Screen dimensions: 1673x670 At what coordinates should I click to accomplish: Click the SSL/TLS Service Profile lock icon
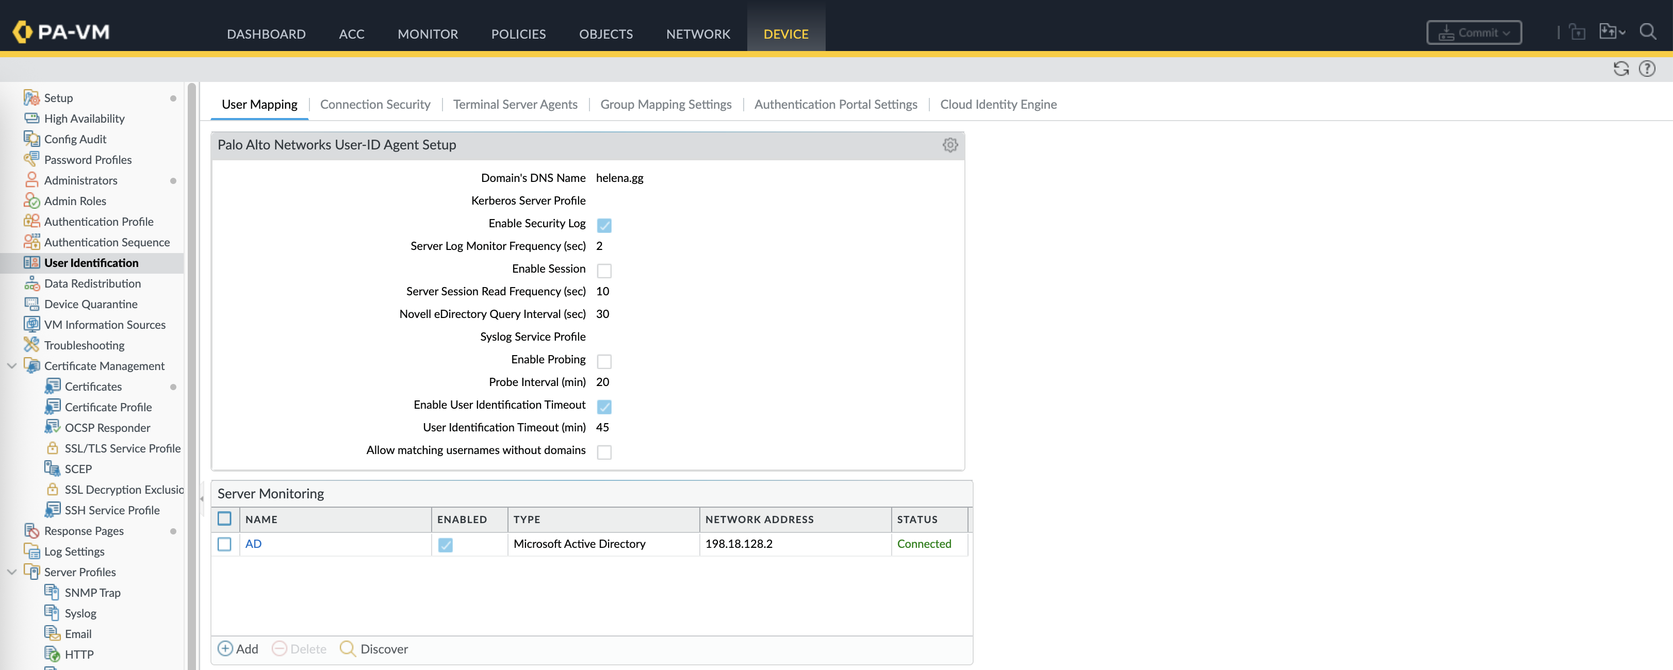tap(53, 448)
